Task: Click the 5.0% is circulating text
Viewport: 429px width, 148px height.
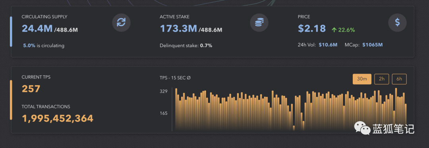Action: tap(44, 46)
